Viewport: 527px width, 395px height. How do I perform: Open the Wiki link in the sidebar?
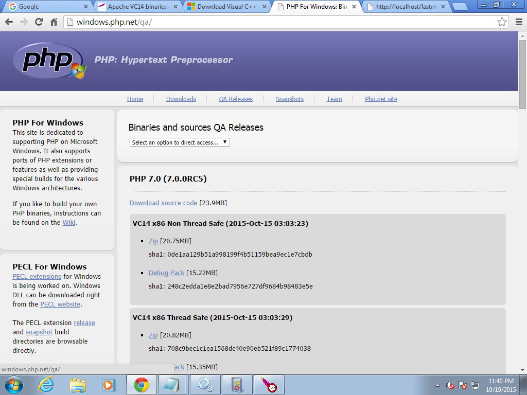(x=69, y=222)
